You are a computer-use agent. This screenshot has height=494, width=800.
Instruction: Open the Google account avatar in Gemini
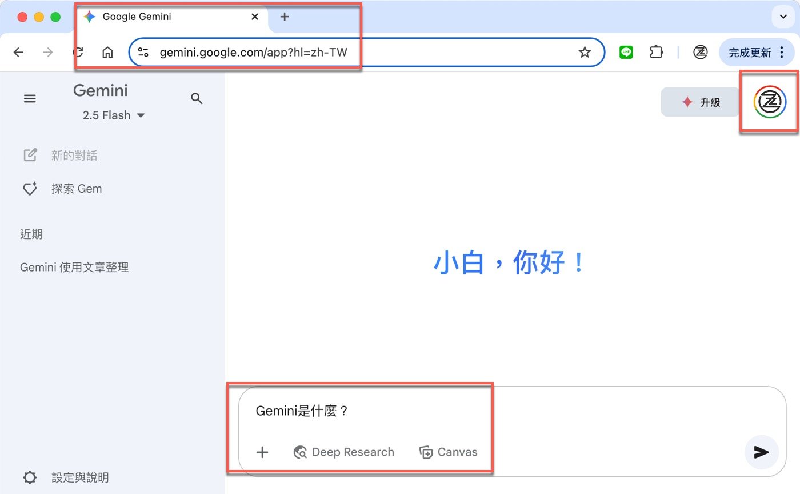[770, 103]
